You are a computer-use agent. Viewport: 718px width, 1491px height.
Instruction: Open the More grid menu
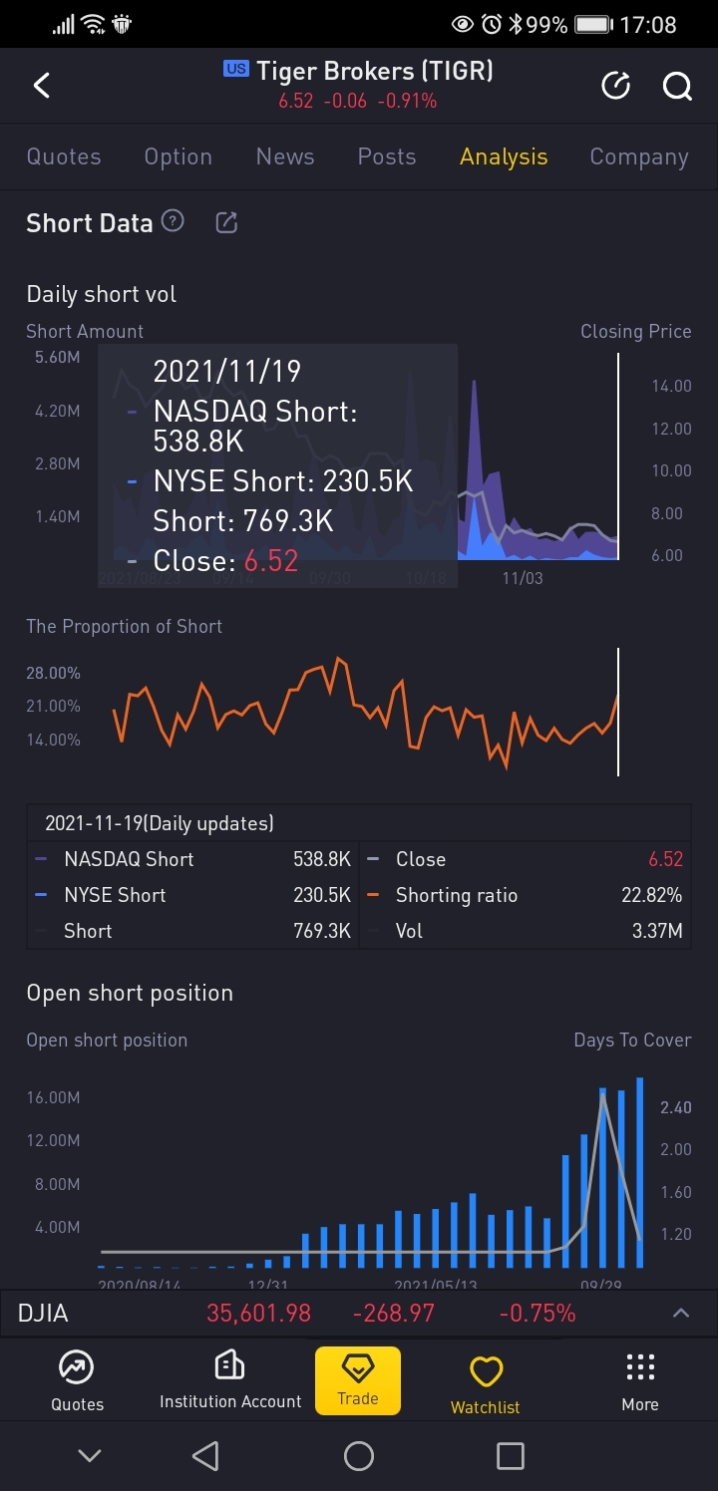pos(640,1381)
